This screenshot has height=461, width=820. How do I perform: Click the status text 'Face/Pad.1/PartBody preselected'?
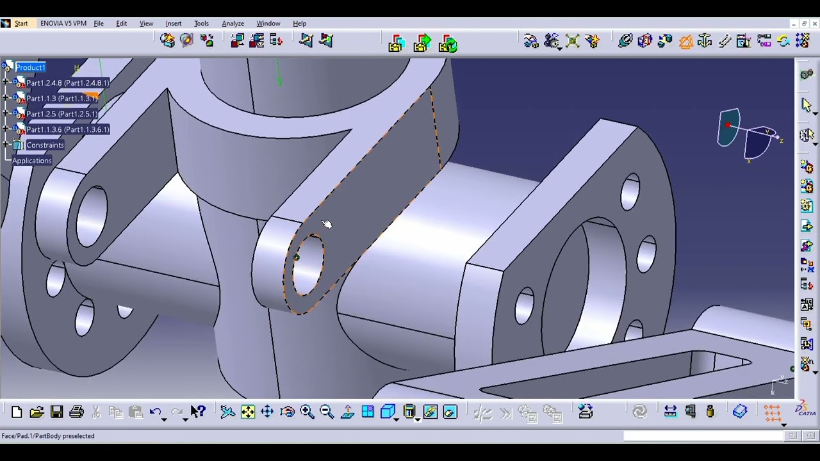coord(48,436)
